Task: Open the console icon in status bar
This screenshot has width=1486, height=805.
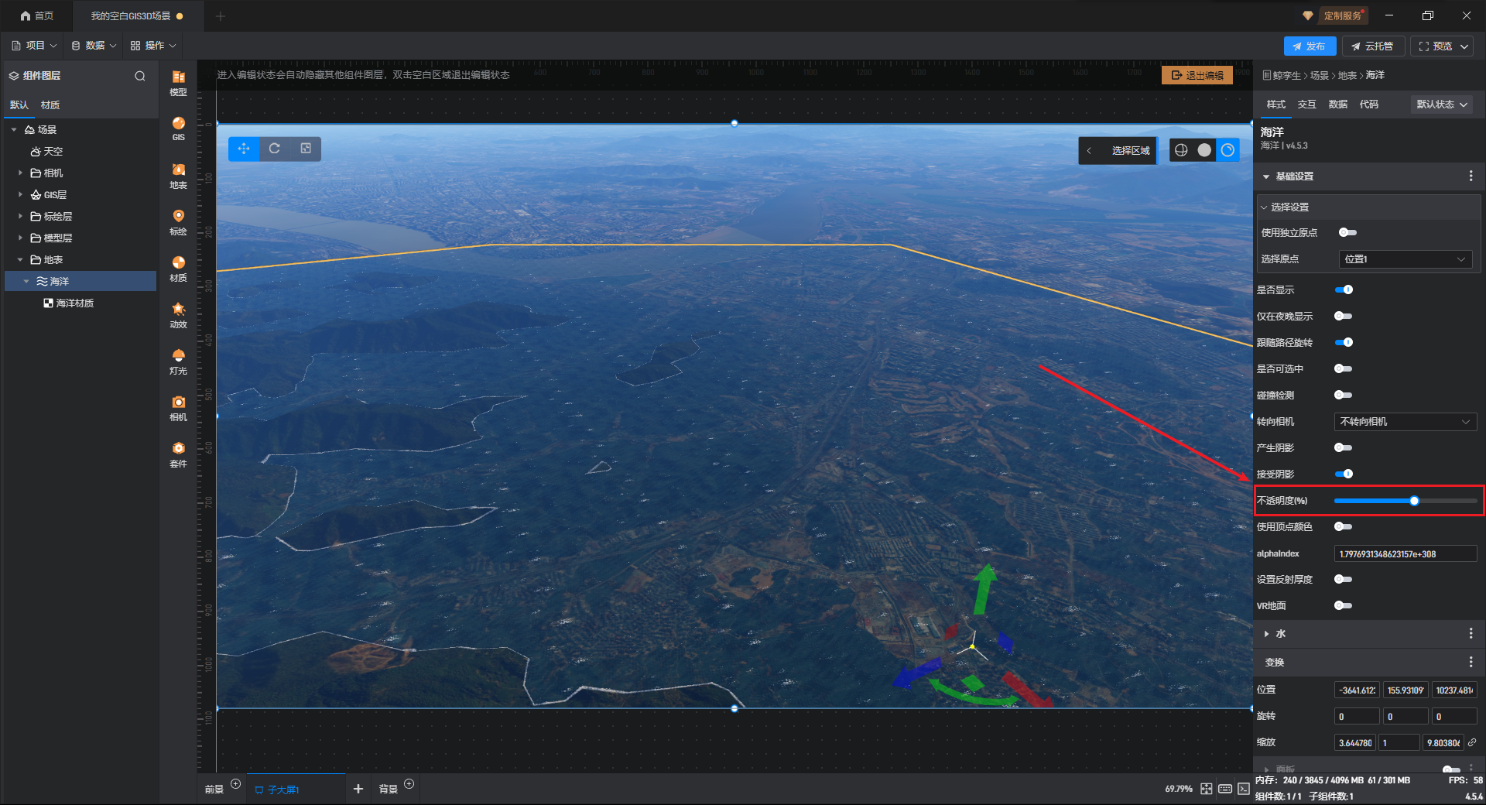Action: [1243, 789]
